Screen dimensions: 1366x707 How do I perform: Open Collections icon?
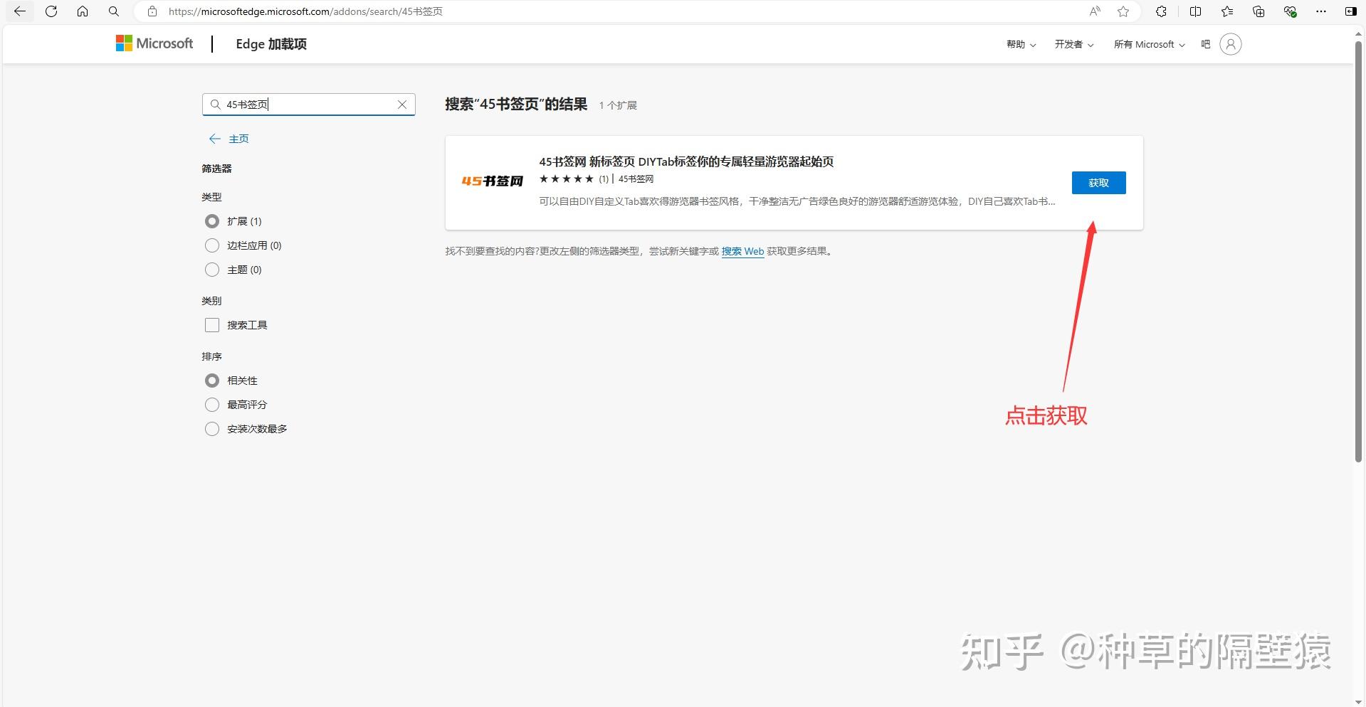coord(1259,11)
